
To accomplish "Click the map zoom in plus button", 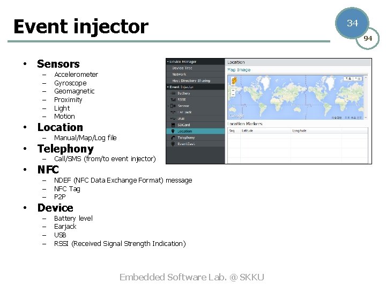I will 233,90.
